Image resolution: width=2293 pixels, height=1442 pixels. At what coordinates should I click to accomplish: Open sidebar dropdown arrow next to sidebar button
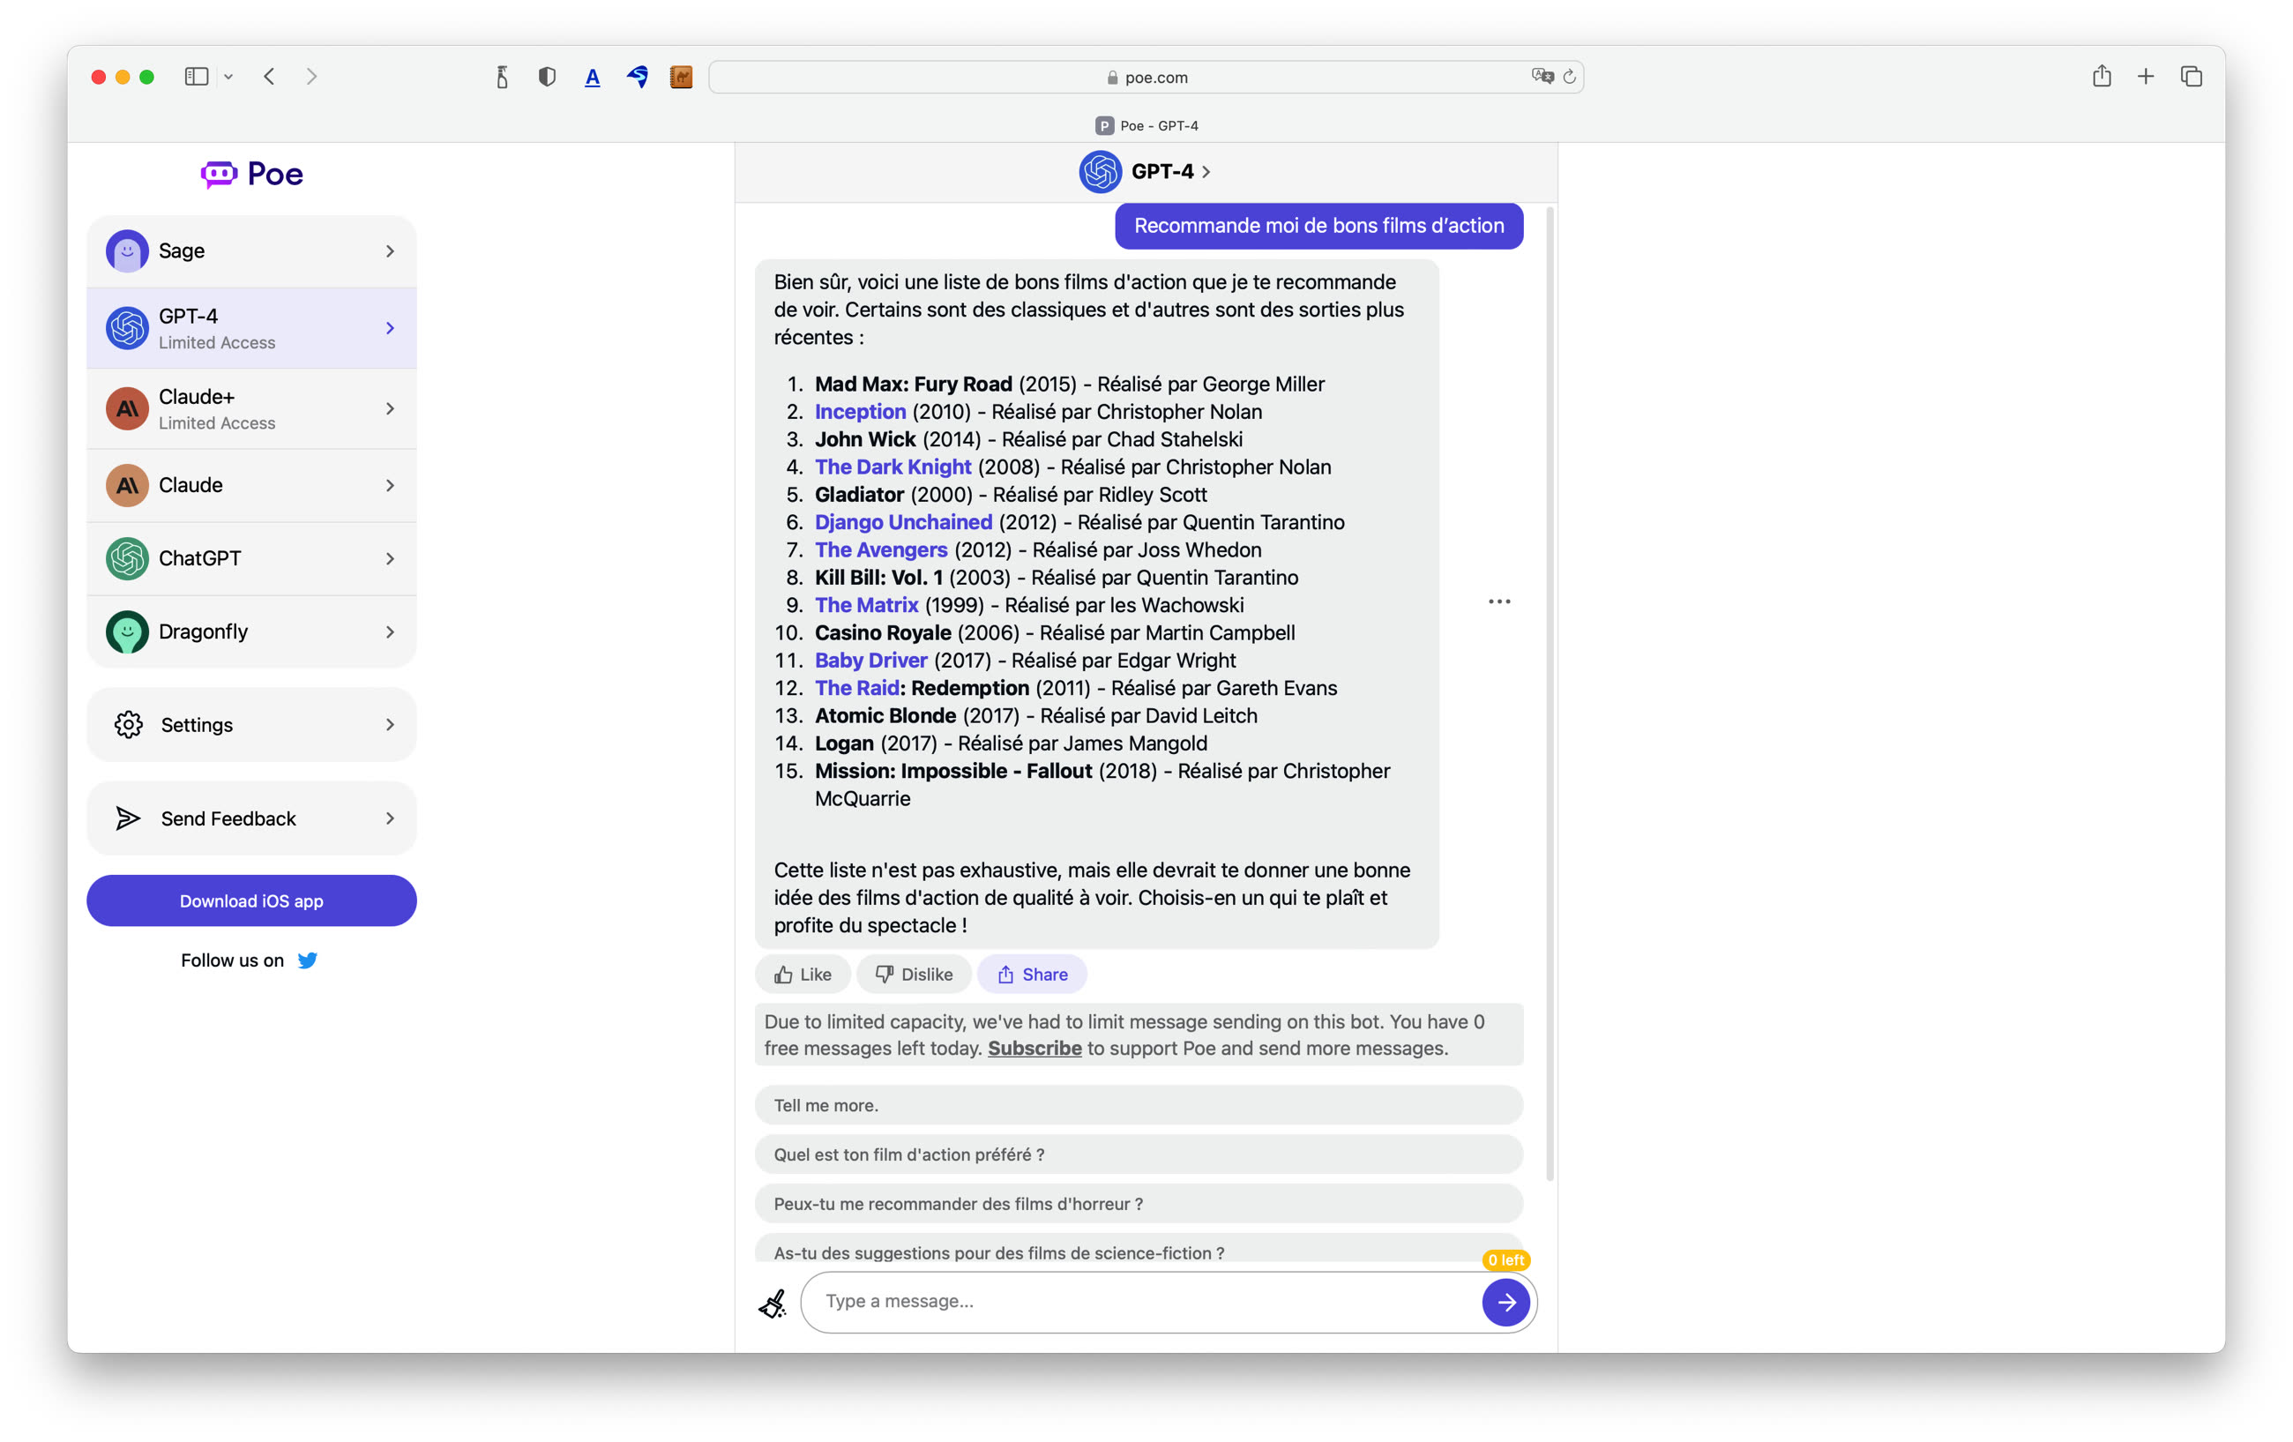point(228,76)
